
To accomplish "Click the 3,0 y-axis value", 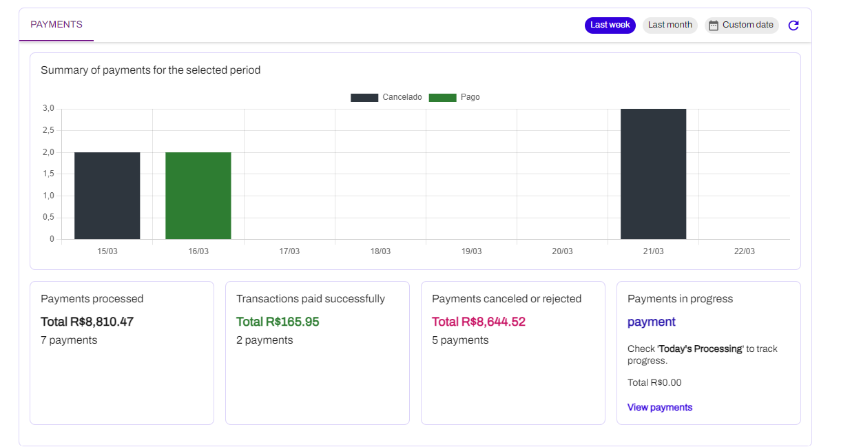I will coord(48,109).
